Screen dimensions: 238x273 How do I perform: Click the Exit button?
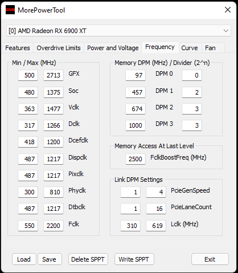tap(210, 259)
